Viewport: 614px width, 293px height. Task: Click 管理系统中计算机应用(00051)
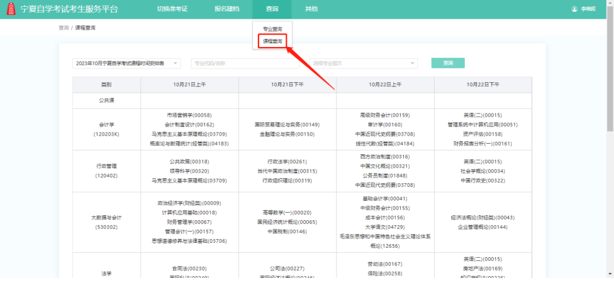pos(483,125)
